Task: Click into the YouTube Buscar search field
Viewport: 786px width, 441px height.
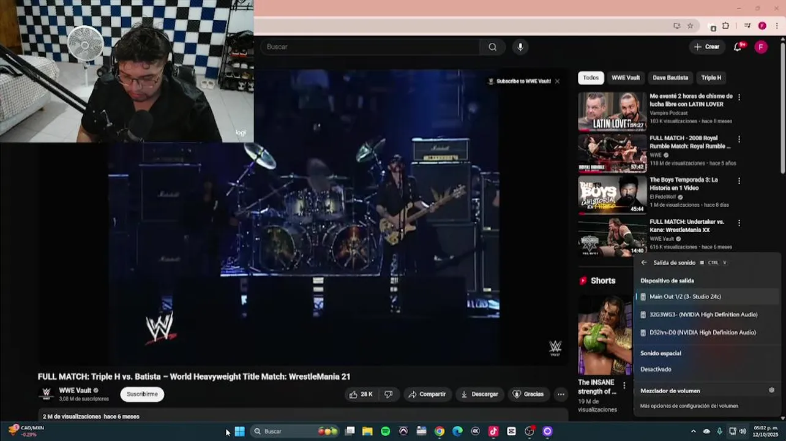Action: pos(371,47)
